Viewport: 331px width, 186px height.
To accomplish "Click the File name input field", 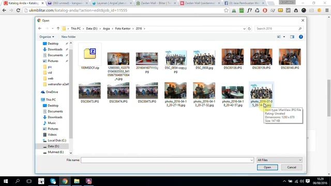I will (x=165, y=160).
